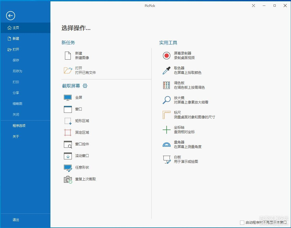
Task: Click the magnifier glass icon
Action: [166, 100]
